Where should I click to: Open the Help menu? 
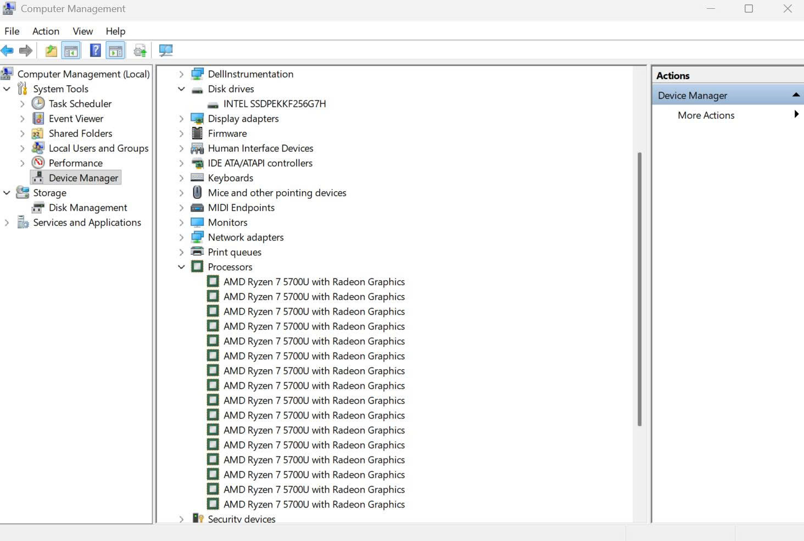click(115, 31)
